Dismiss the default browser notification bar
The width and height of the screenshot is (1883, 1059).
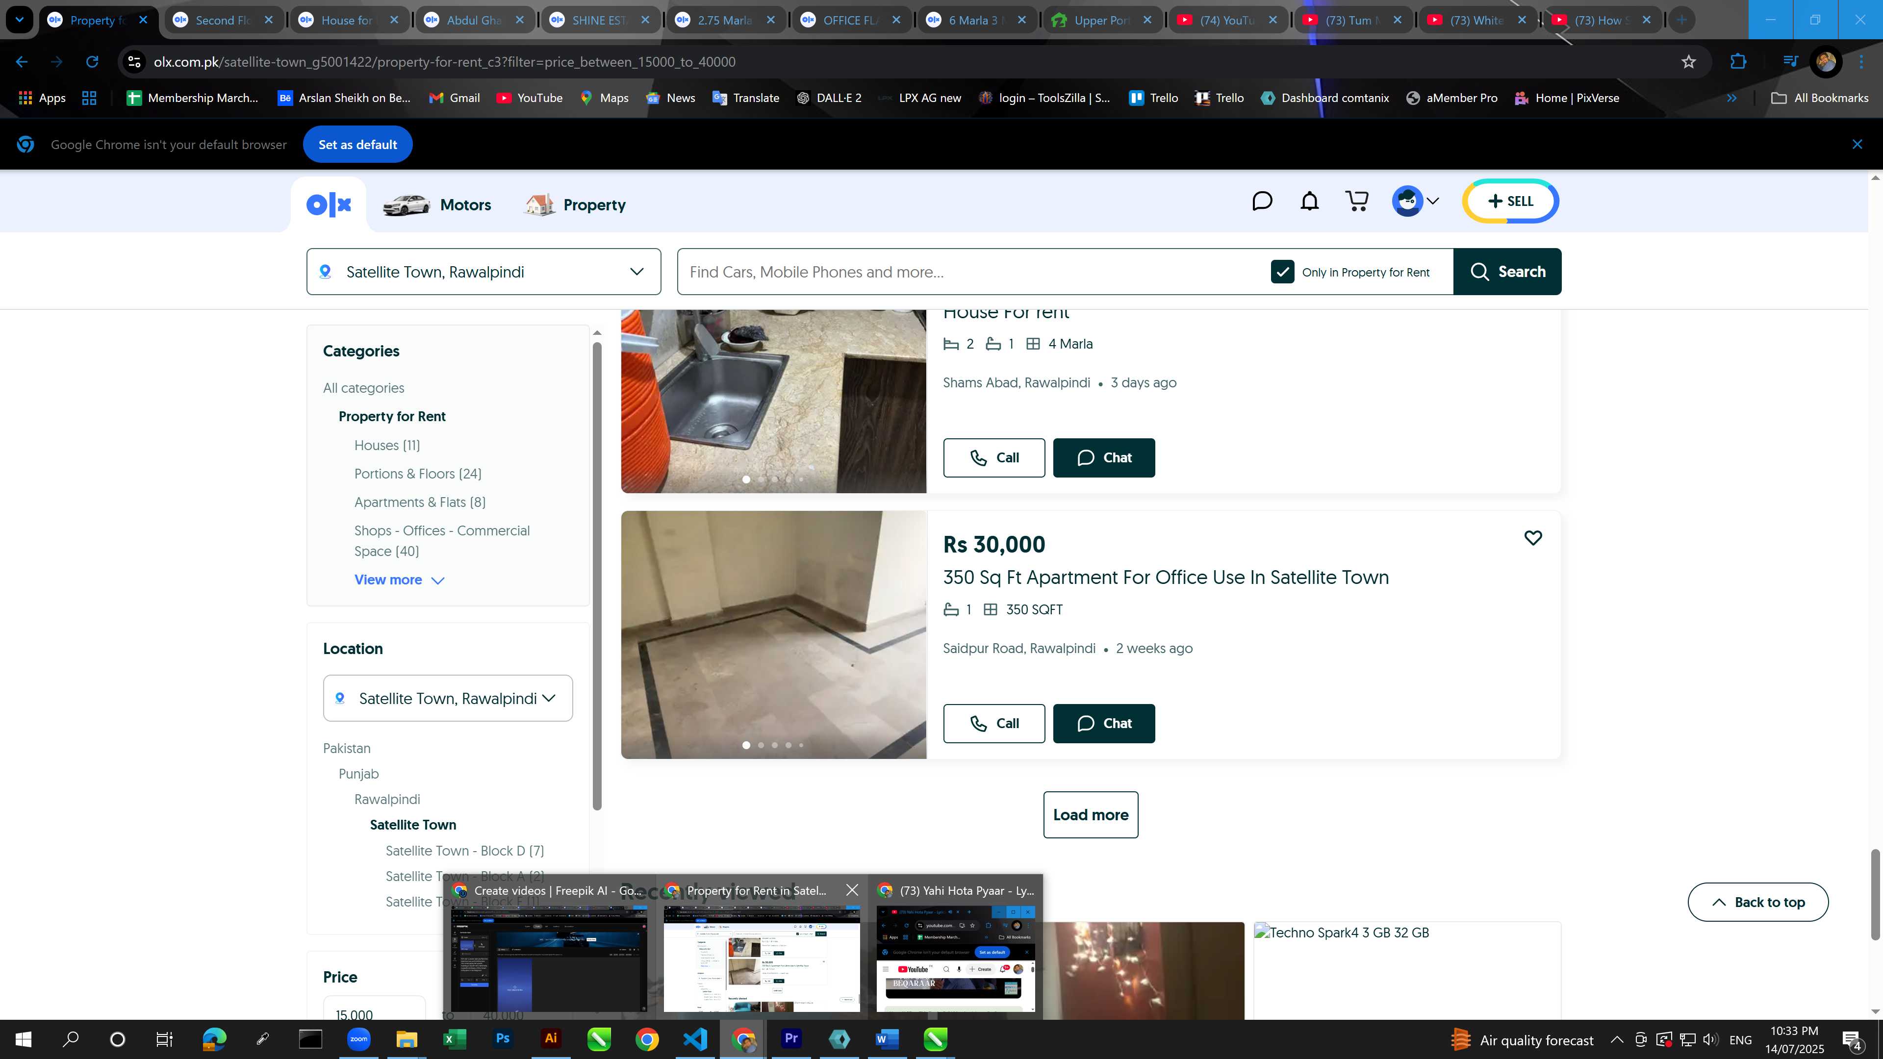pos(1858,144)
